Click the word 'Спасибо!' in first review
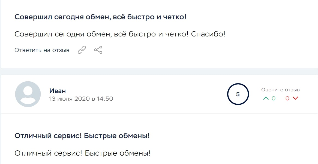 point(208,34)
